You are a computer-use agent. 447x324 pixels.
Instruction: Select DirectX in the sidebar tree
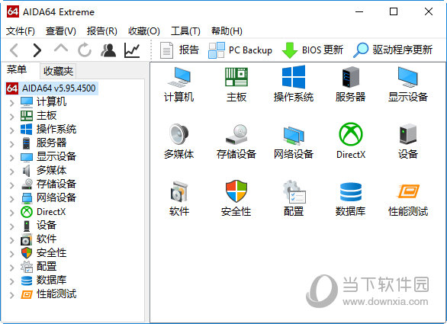pos(43,211)
